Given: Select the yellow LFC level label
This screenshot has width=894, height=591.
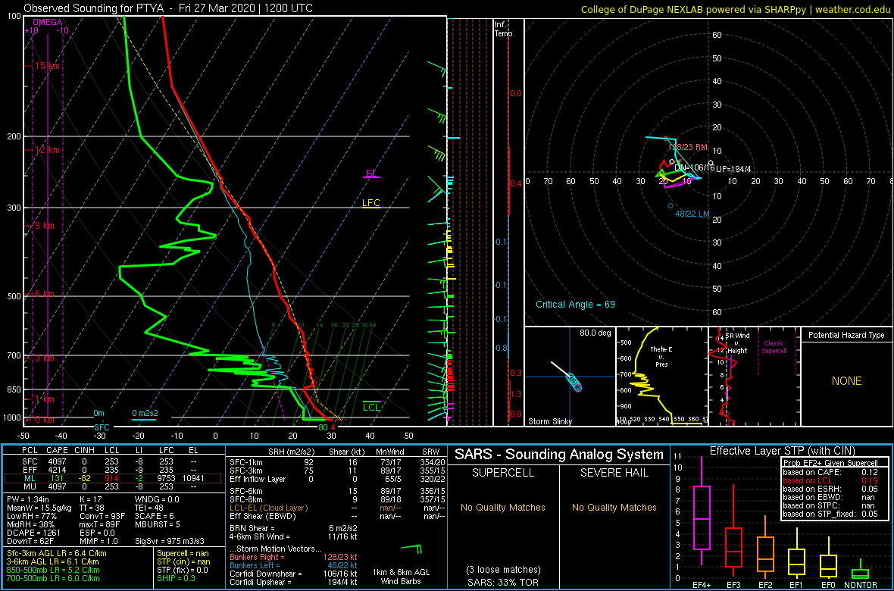Looking at the screenshot, I should coord(371,202).
